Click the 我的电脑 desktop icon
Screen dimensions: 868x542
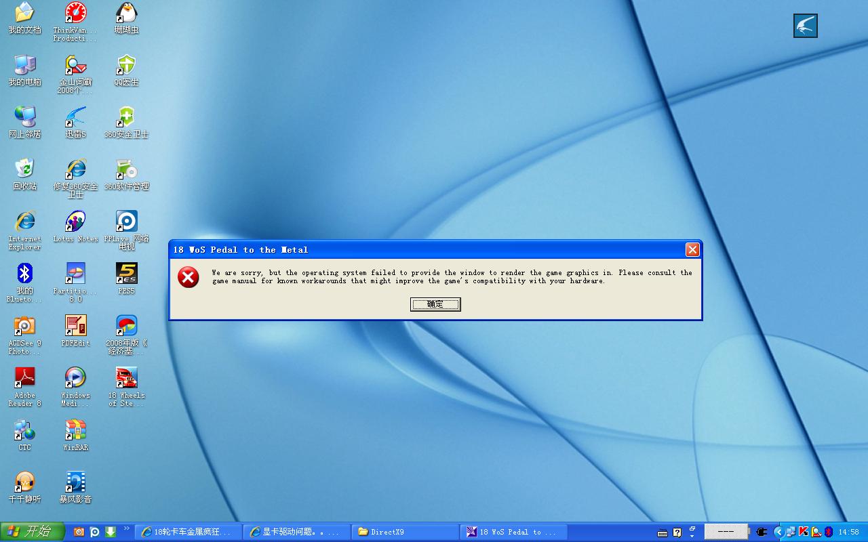click(25, 65)
